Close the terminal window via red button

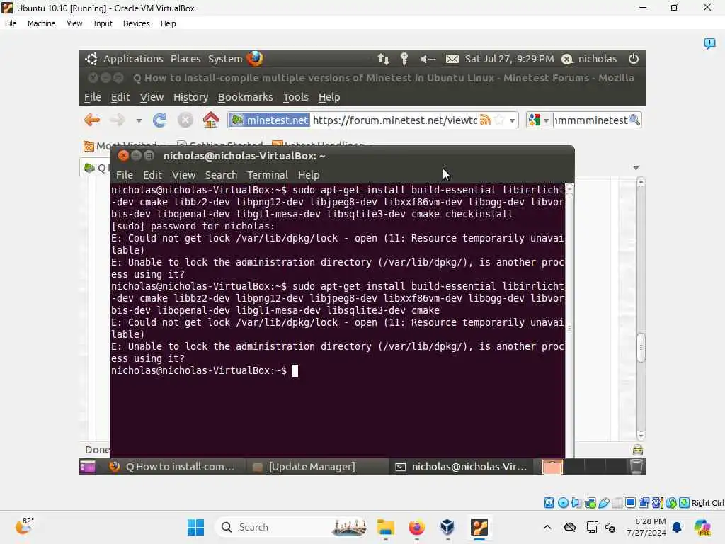click(x=123, y=156)
